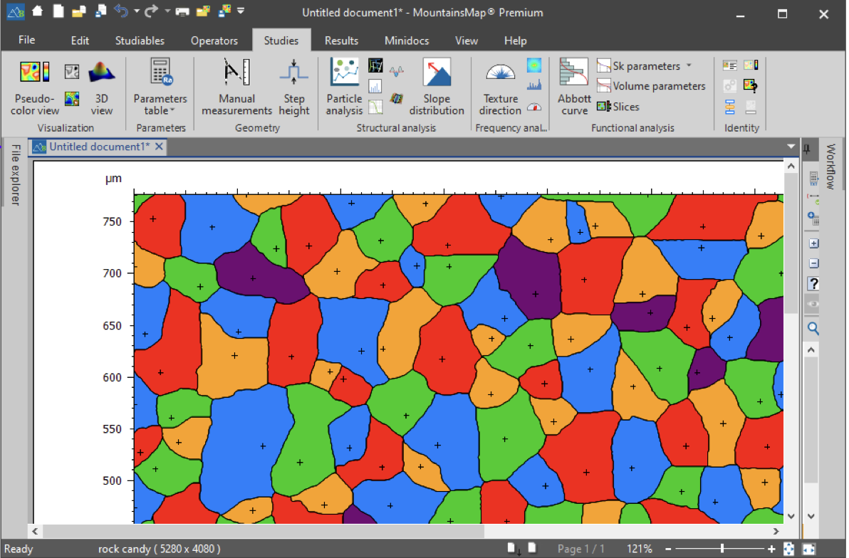Toggle the eye visibility icon in right sidebar
This screenshot has height=558, width=849.
813,304
